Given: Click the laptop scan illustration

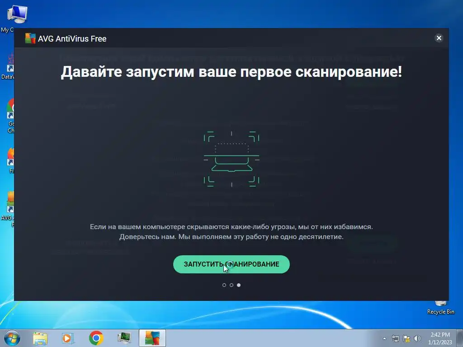Looking at the screenshot, I should [x=231, y=159].
